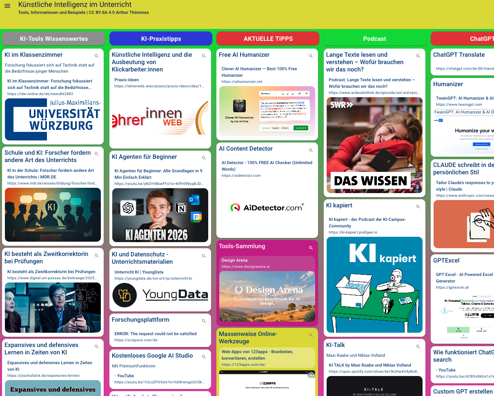Open gptexcel.uk link
The height and width of the screenshot is (396, 494).
452,287
